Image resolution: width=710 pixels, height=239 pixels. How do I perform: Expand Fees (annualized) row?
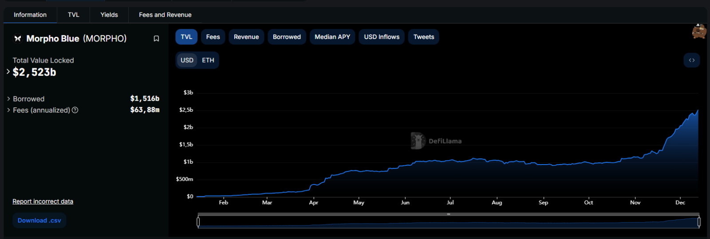point(8,110)
